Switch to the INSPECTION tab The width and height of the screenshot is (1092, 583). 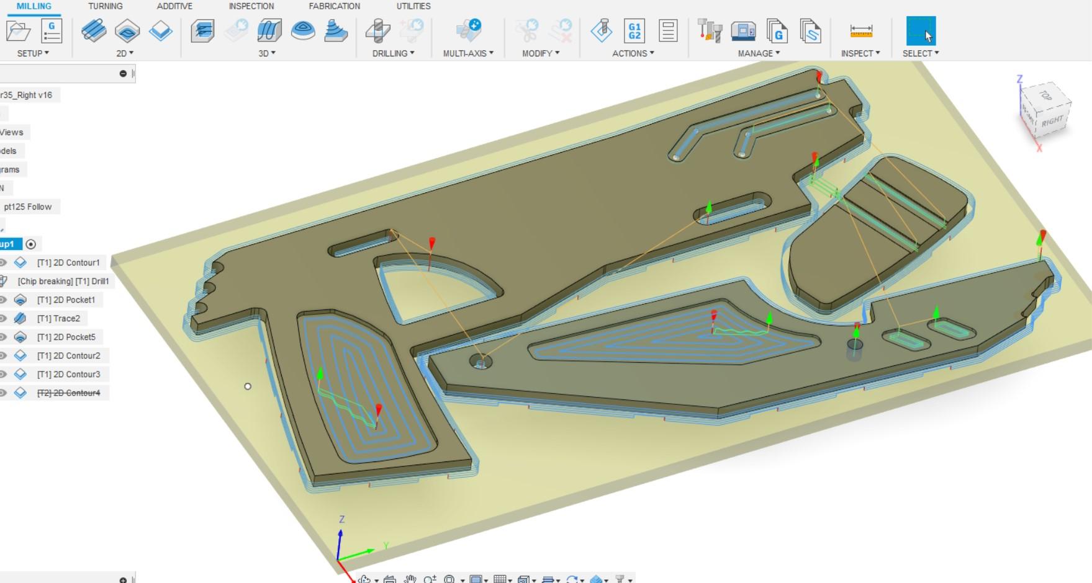pyautogui.click(x=251, y=6)
